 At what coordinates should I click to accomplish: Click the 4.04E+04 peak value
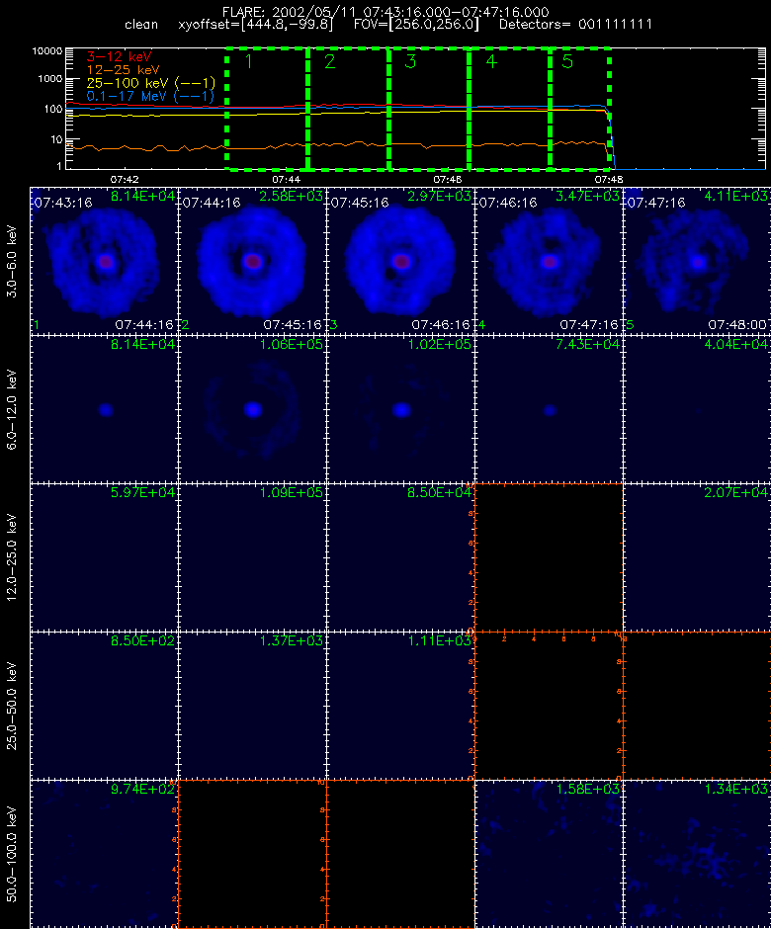(x=735, y=344)
